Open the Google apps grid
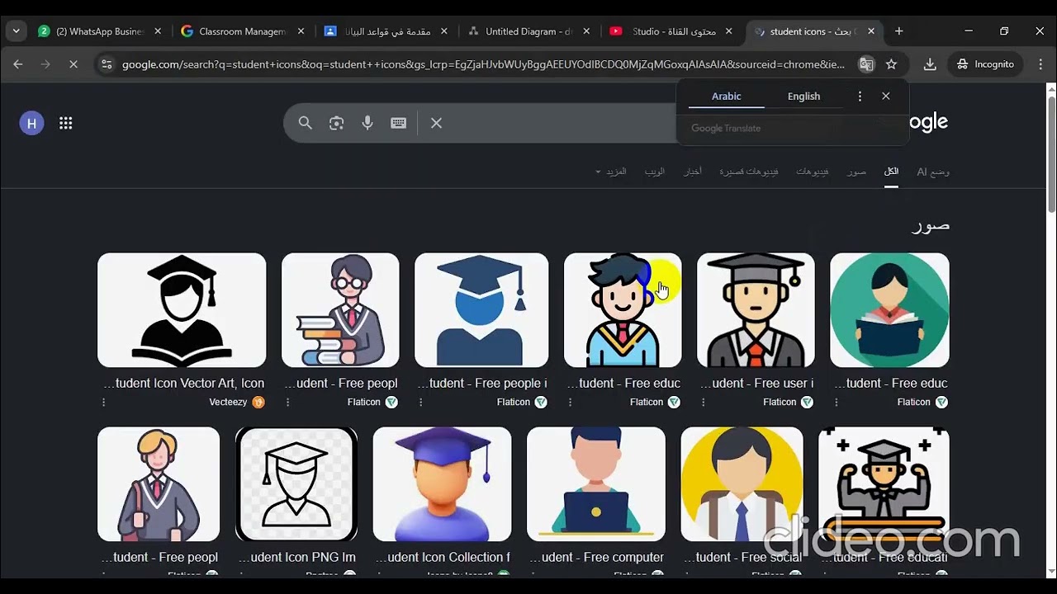Viewport: 1057px width, 594px height. pyautogui.click(x=66, y=124)
